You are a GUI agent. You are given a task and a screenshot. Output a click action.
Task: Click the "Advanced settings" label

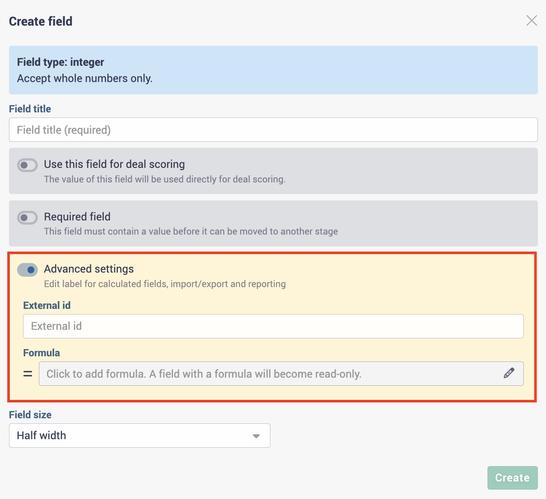(89, 269)
